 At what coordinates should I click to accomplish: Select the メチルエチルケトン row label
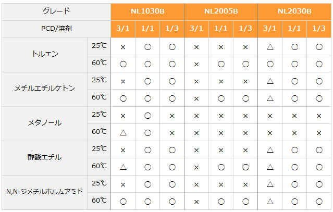tap(45, 89)
